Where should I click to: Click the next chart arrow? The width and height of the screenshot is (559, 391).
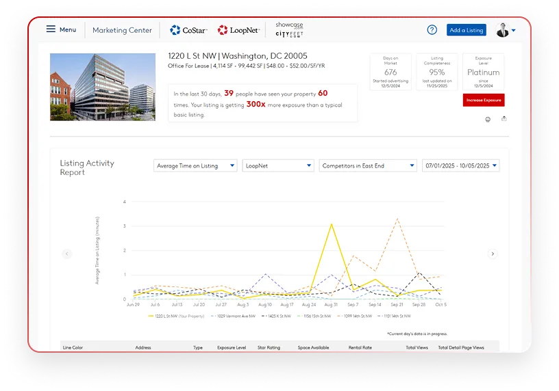tap(493, 254)
